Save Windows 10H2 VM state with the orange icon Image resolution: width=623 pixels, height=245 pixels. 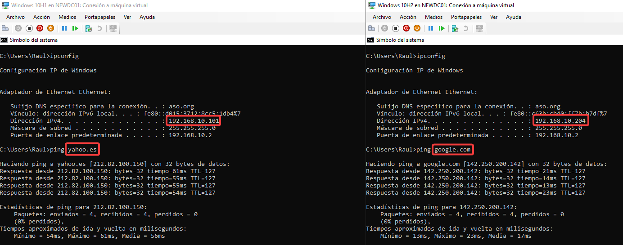(x=417, y=28)
